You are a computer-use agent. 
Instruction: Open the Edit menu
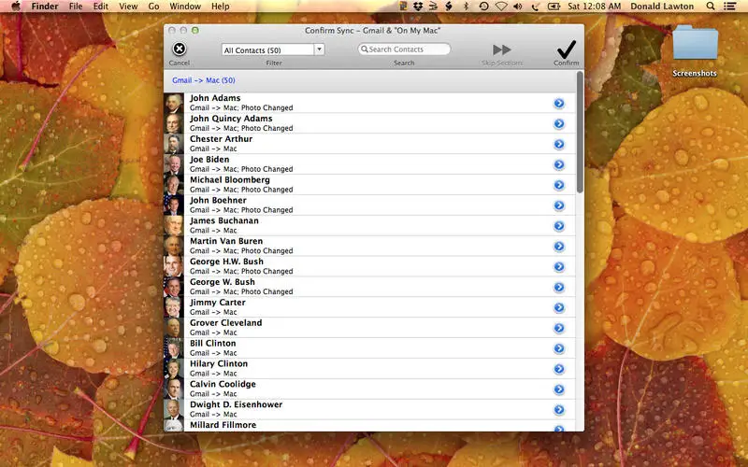pyautogui.click(x=101, y=7)
